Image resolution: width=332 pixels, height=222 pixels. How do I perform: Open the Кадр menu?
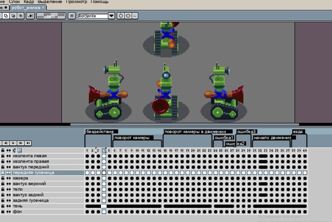click(x=29, y=2)
